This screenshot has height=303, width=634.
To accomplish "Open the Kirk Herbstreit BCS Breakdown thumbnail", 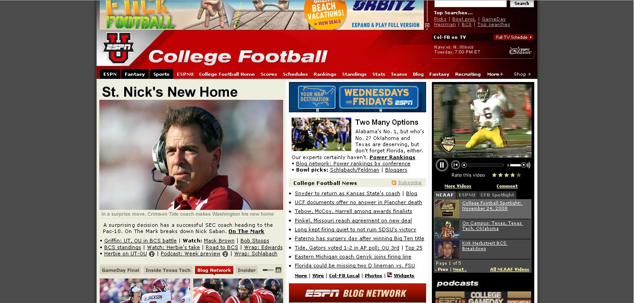I will (447, 250).
